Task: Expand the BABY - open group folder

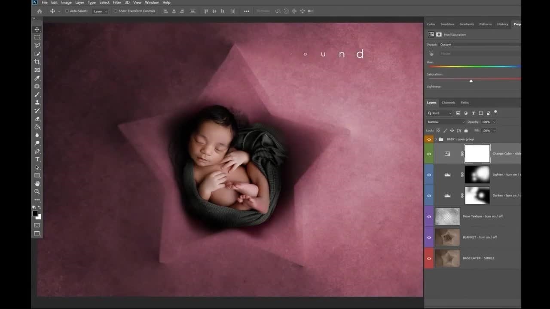Action: [436, 139]
